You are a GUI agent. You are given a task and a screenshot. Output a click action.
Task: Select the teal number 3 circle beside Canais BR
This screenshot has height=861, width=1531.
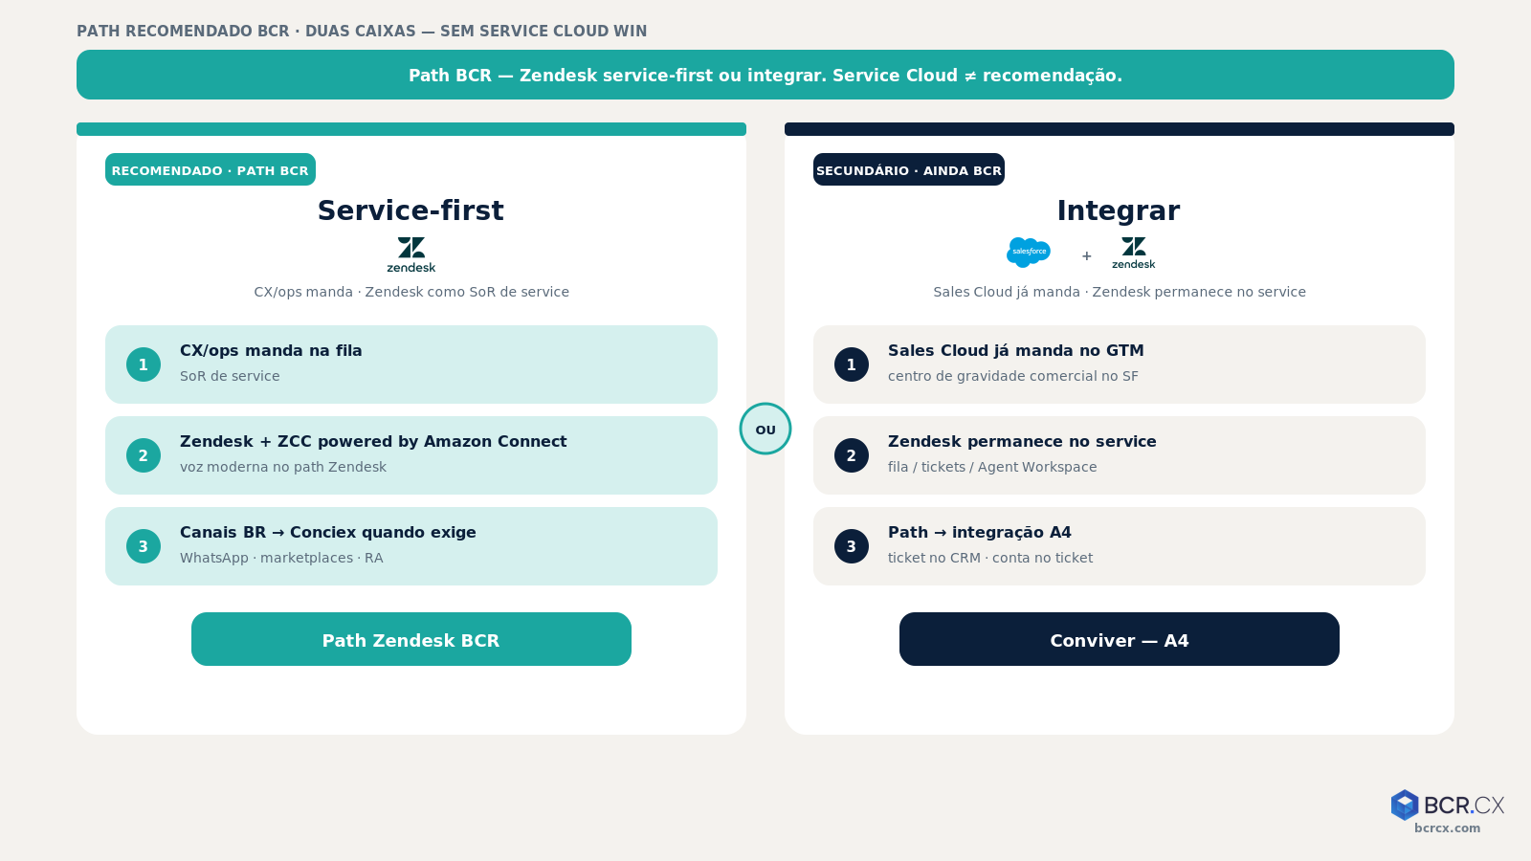click(144, 546)
